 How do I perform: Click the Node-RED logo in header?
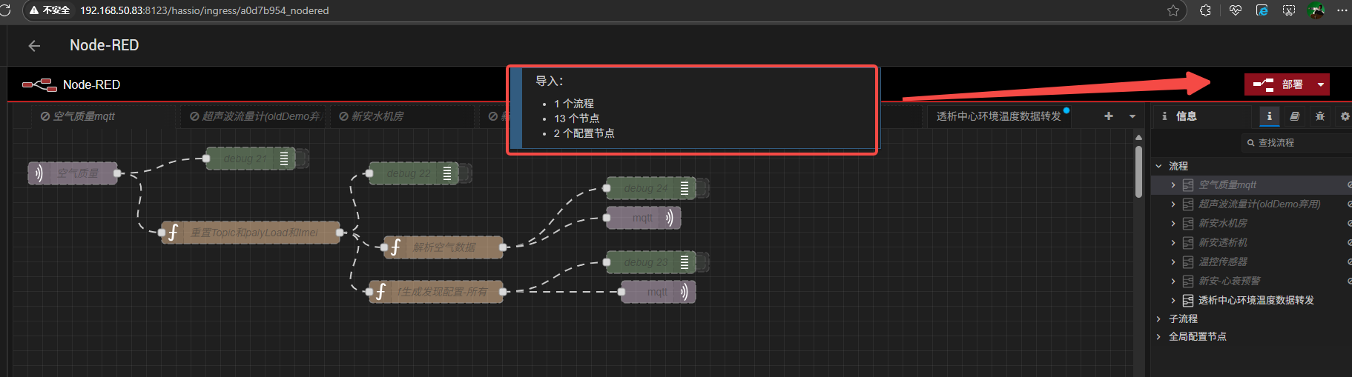click(x=39, y=84)
